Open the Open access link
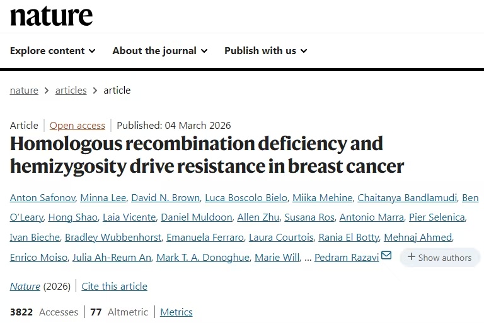This screenshot has width=484, height=323. (77, 125)
